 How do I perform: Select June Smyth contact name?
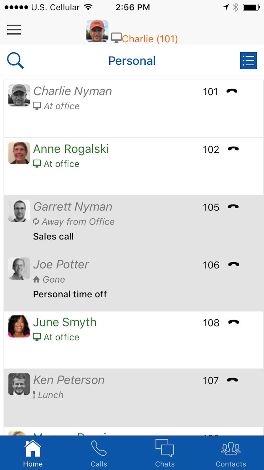pos(65,322)
